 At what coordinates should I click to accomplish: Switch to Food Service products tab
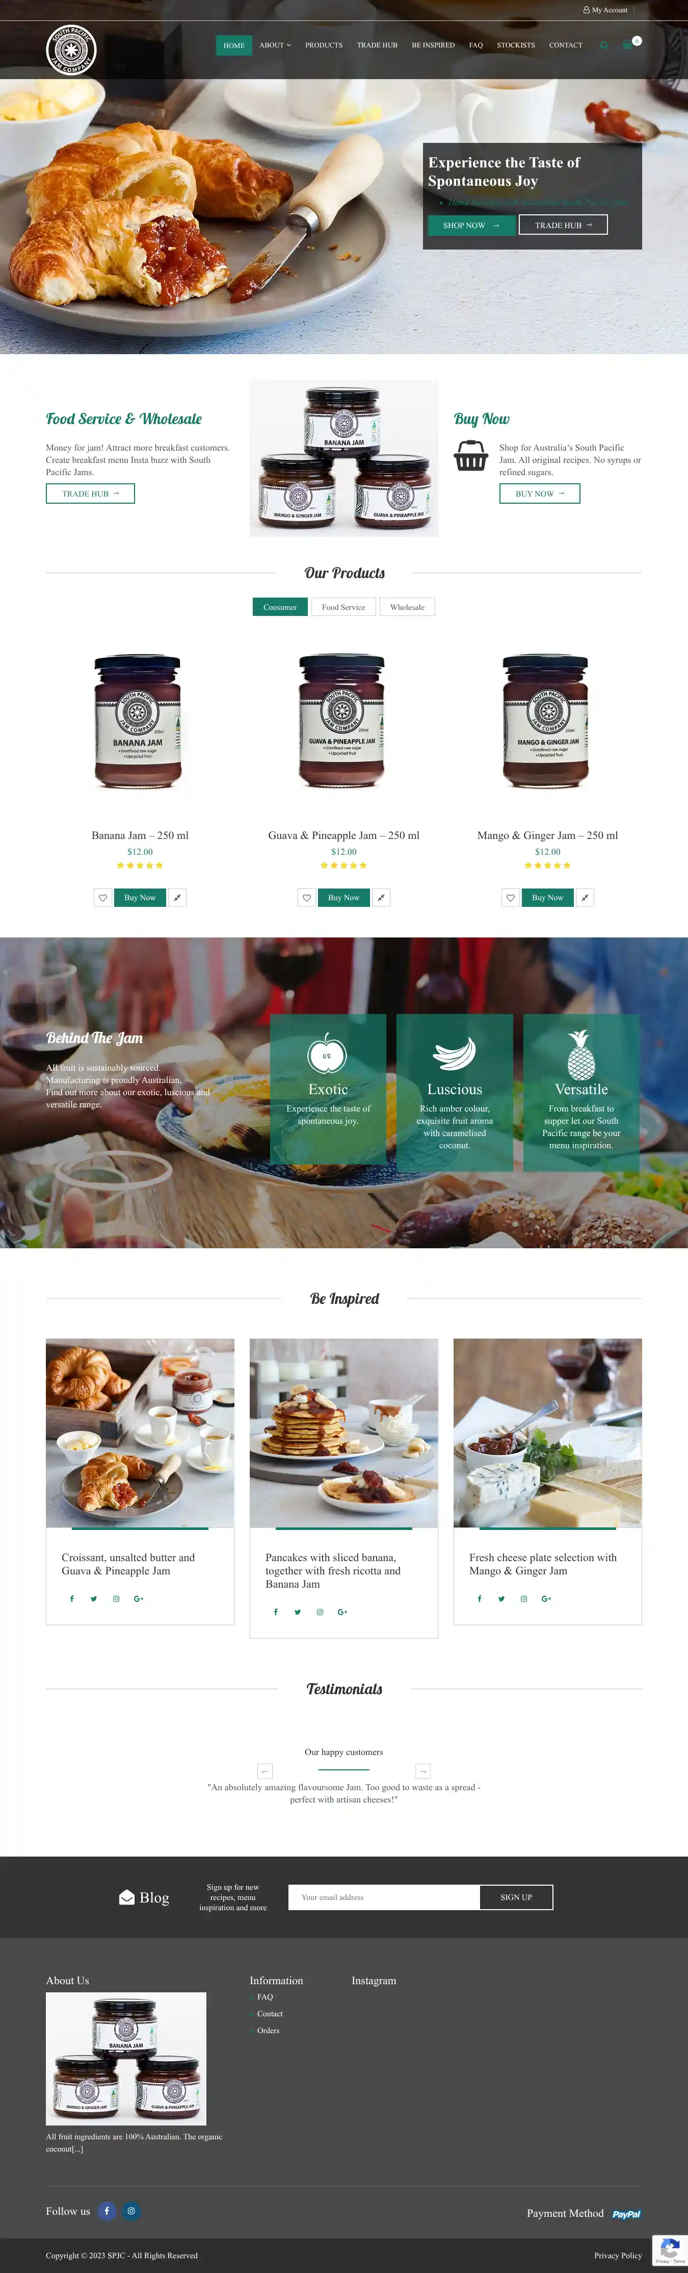pyautogui.click(x=343, y=607)
